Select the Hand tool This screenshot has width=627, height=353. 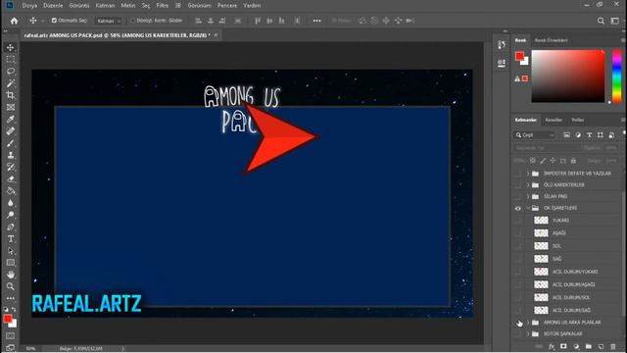pos(11,275)
